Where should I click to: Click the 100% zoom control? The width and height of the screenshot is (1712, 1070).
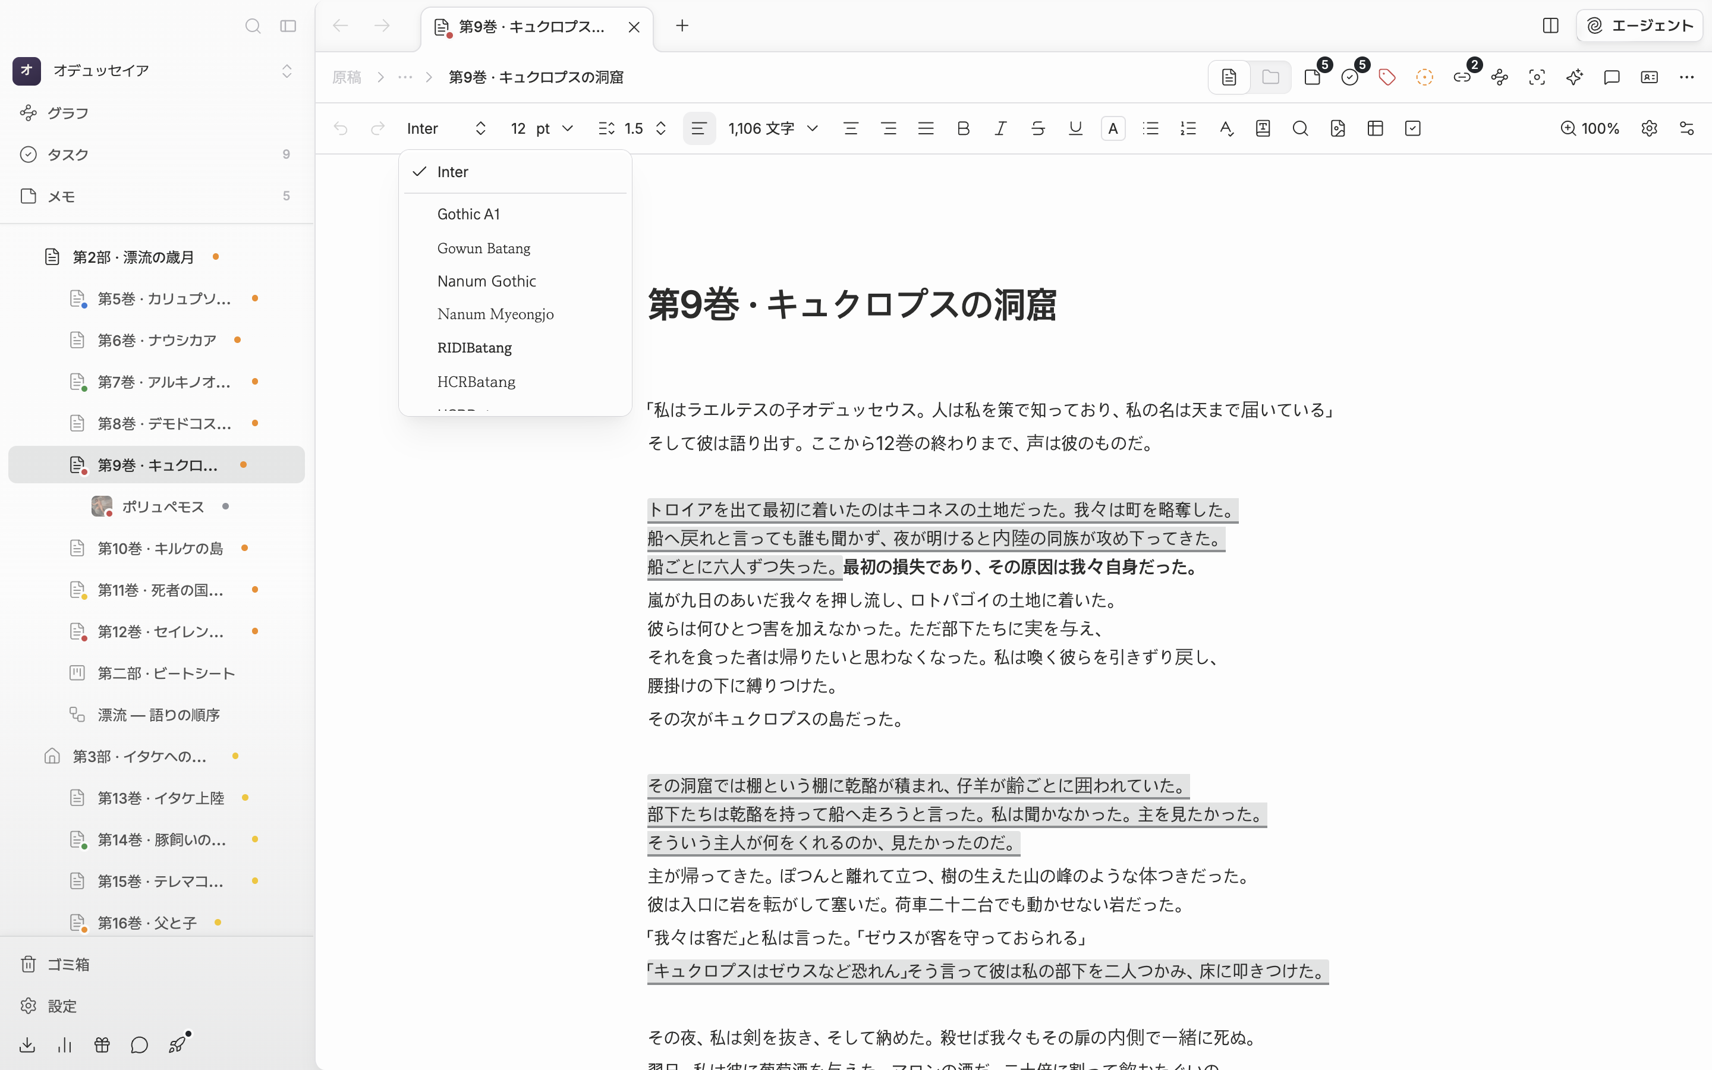pyautogui.click(x=1590, y=128)
